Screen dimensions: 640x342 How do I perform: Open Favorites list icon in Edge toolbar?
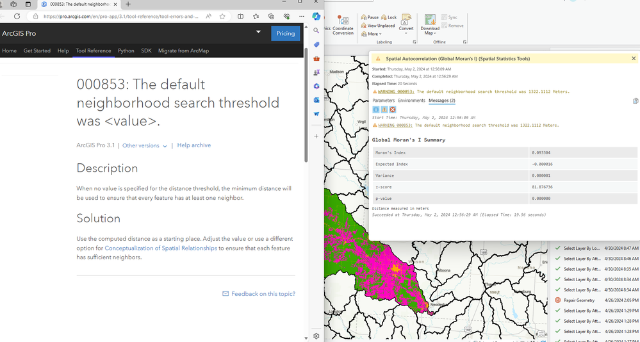coord(256,16)
